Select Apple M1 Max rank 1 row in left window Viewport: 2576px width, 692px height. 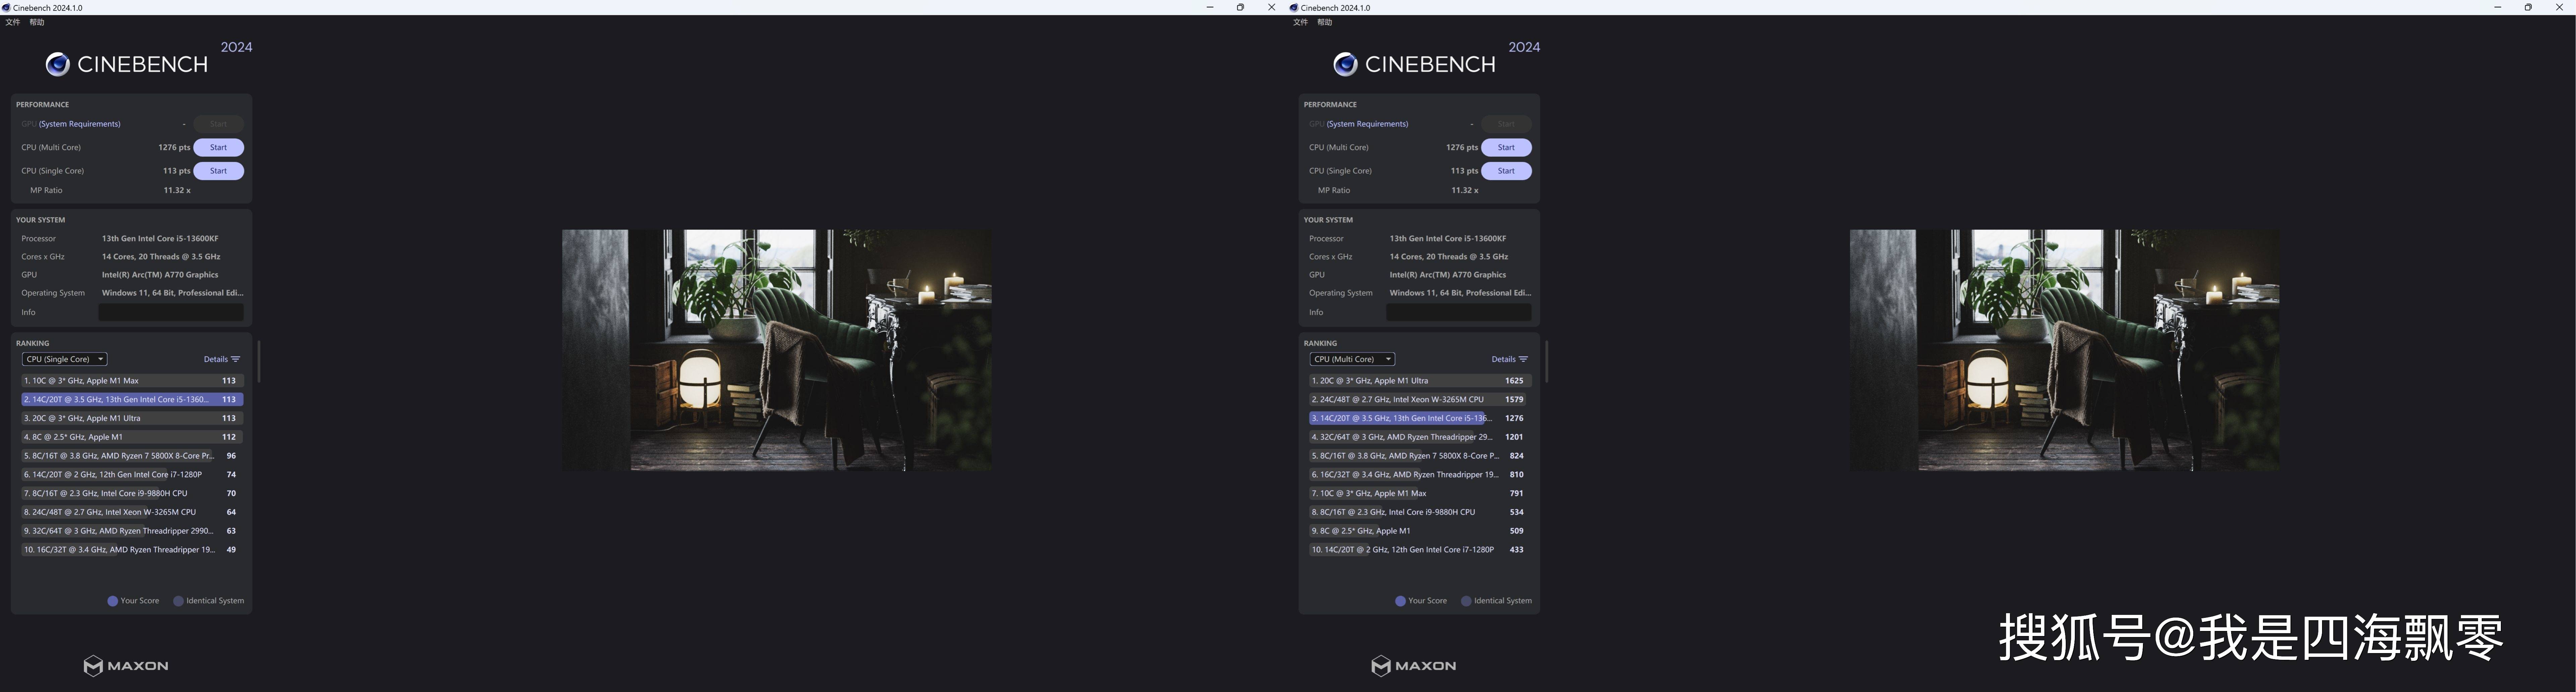pyautogui.click(x=132, y=381)
